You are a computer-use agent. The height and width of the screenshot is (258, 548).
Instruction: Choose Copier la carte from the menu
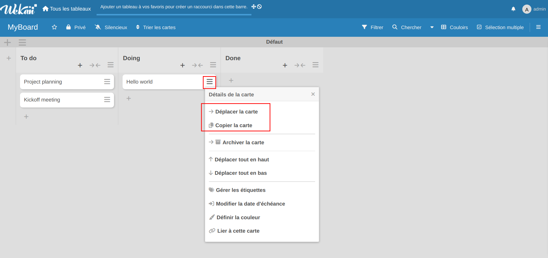(x=233, y=125)
